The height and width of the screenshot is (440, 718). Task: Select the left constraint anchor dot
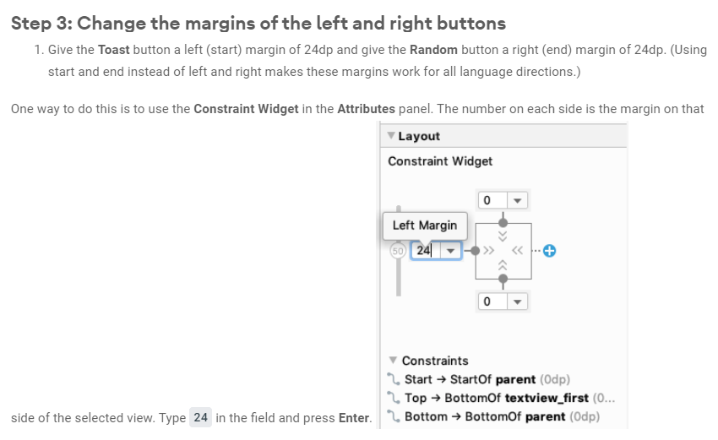coord(476,251)
